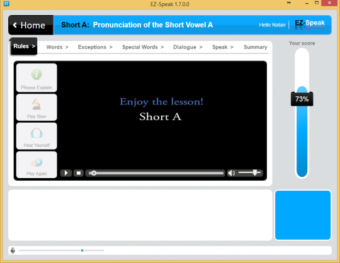The image size is (340, 263).
Task: Go back using the Home button
Action: pyautogui.click(x=31, y=25)
